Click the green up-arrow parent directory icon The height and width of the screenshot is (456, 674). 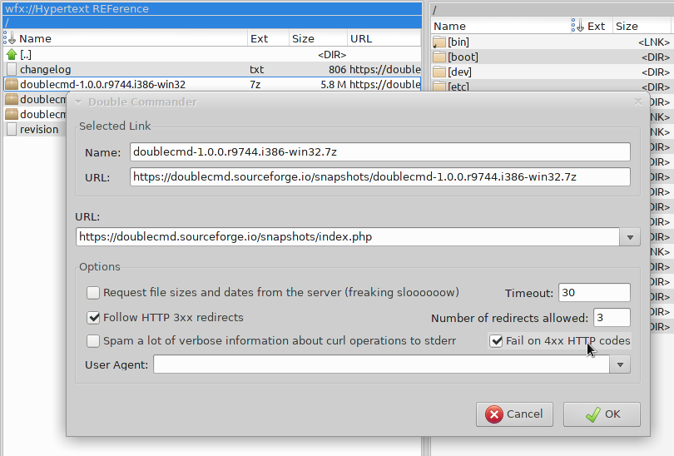(12, 55)
